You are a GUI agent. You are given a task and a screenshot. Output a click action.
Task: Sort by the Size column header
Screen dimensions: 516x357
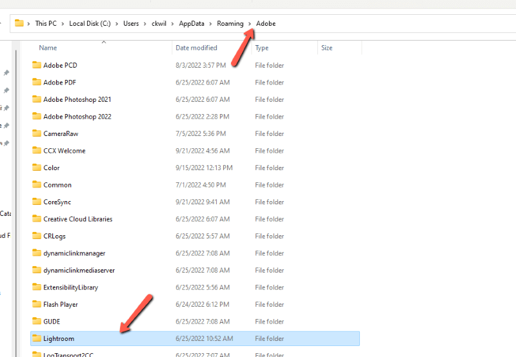[x=327, y=48]
